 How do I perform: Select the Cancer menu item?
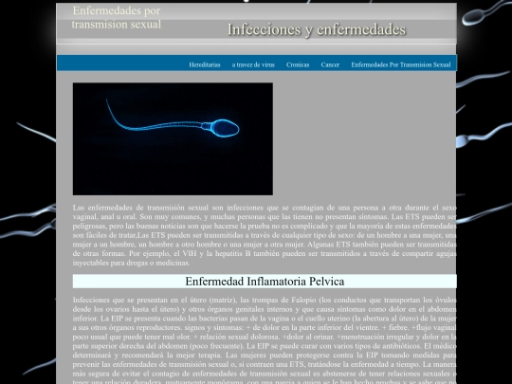[x=330, y=64]
